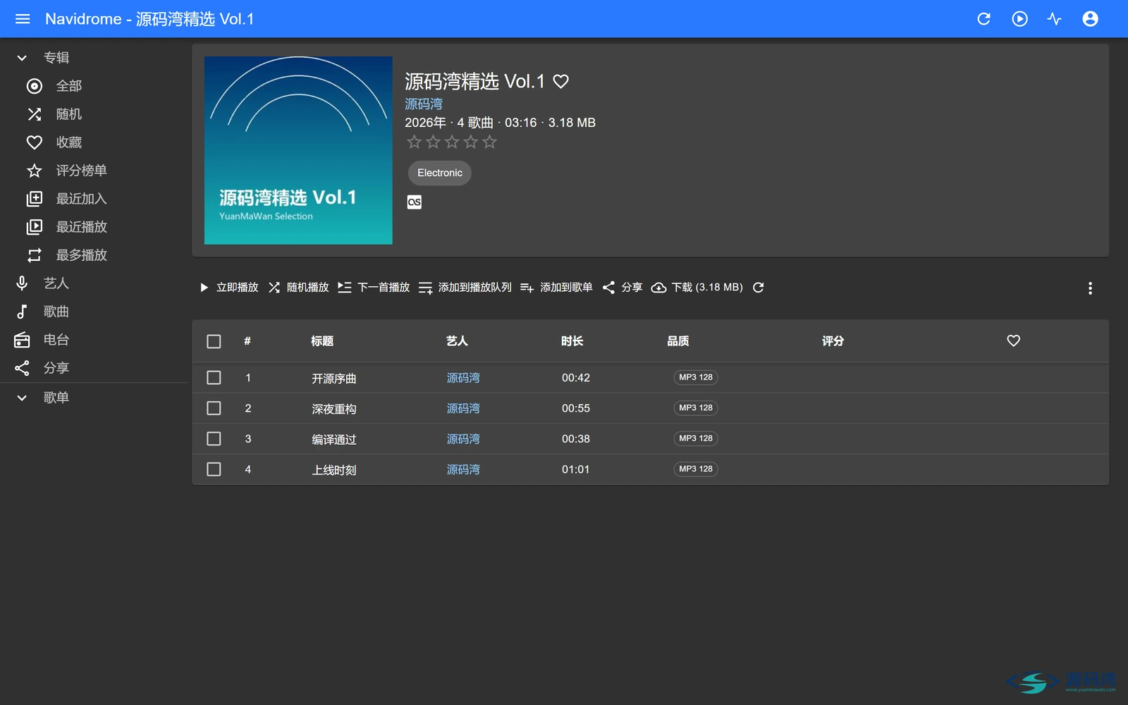Collapse the 歌单 section in the sidebar

point(94,398)
